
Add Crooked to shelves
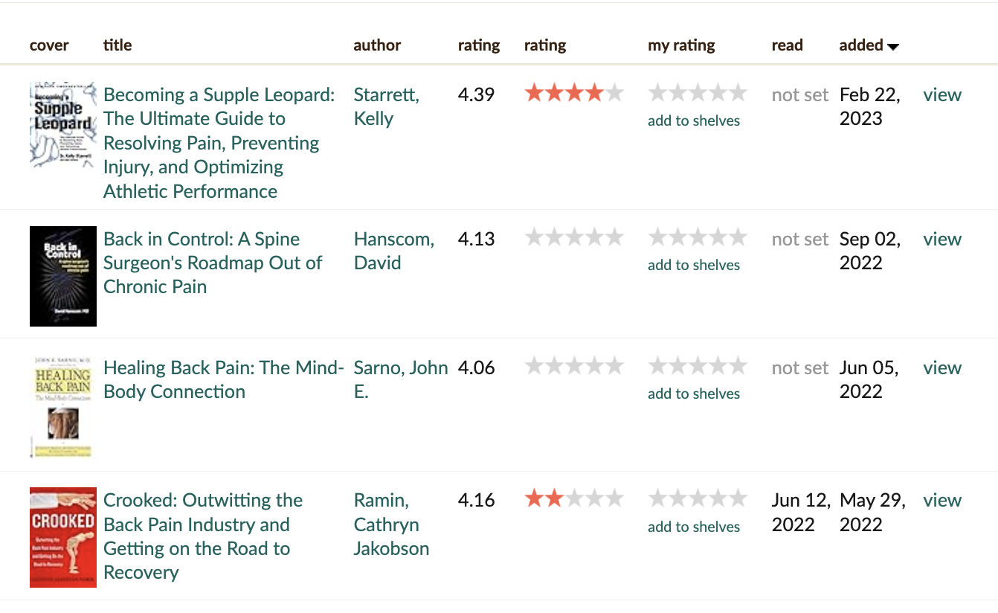[694, 527]
